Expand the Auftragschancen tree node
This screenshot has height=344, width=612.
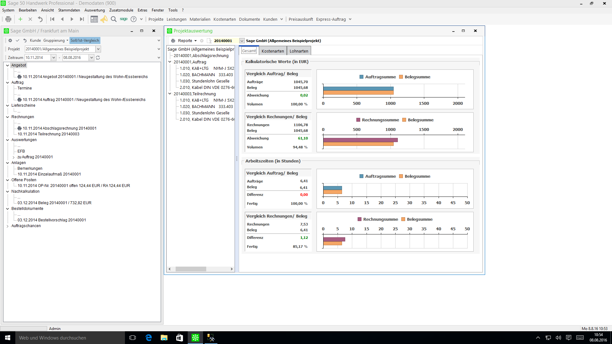[x=7, y=226]
